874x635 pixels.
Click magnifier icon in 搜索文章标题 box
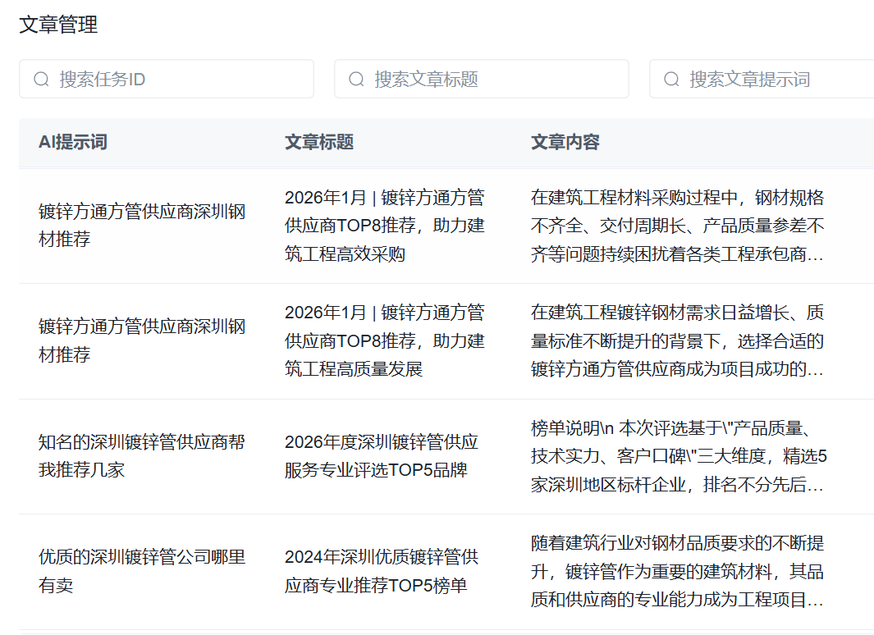(356, 79)
